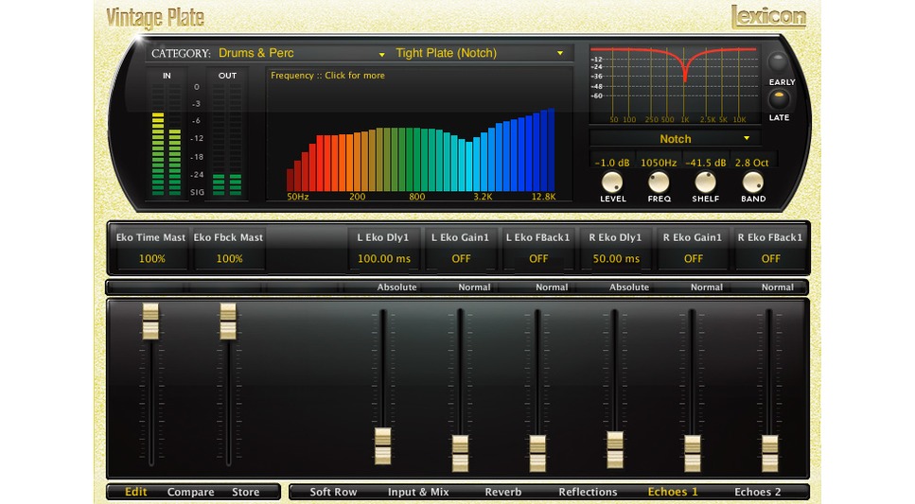Click the Compare button
The width and height of the screenshot is (915, 504).
191,492
